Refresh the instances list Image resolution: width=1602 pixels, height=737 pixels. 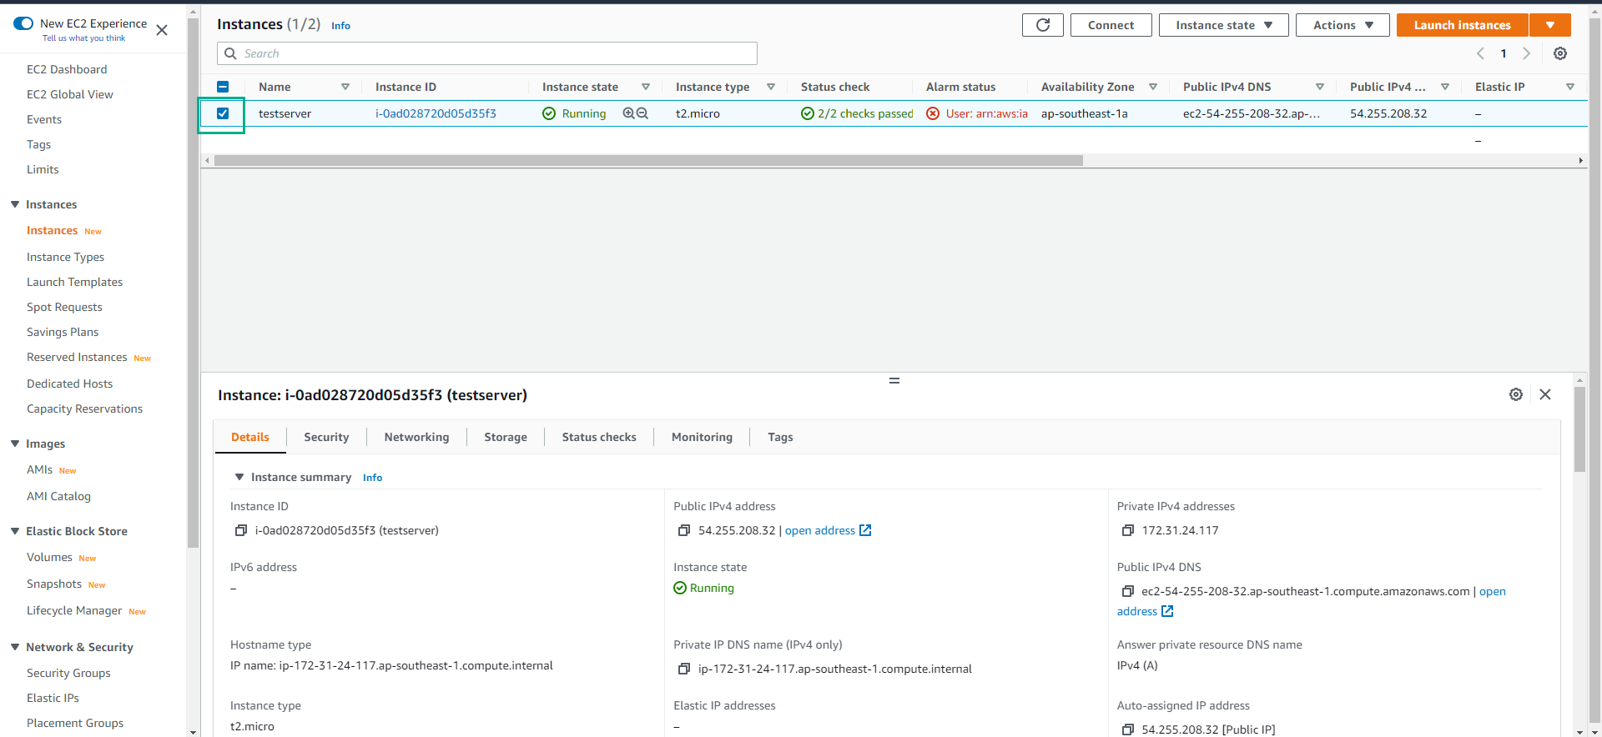pyautogui.click(x=1042, y=25)
